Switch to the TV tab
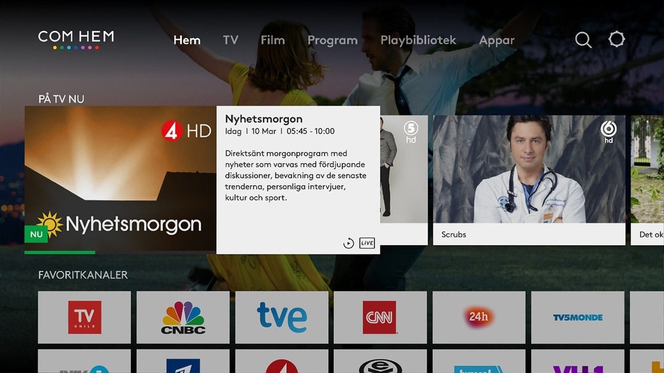 pos(231,40)
